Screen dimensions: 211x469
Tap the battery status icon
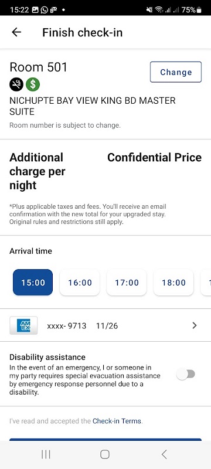[199, 10]
